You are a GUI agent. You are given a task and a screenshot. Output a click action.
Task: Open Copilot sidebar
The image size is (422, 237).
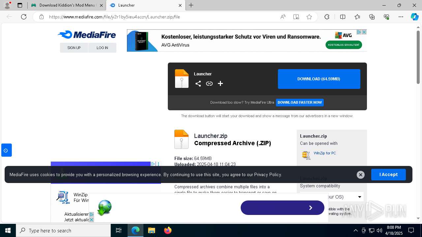(414, 17)
